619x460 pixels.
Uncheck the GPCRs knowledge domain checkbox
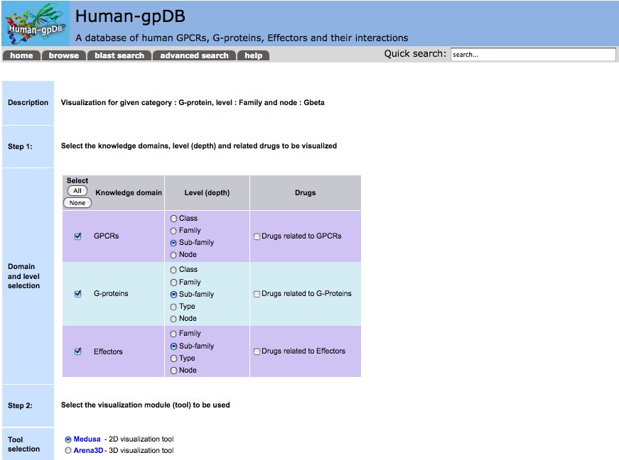point(78,236)
